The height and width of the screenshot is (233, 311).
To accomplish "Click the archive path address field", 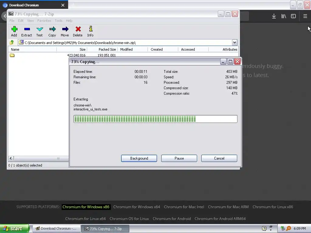I will [125, 42].
